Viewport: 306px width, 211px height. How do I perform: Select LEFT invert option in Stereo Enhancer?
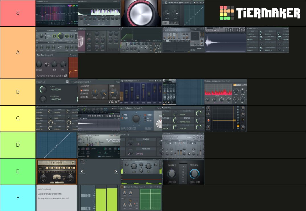coord(145,118)
